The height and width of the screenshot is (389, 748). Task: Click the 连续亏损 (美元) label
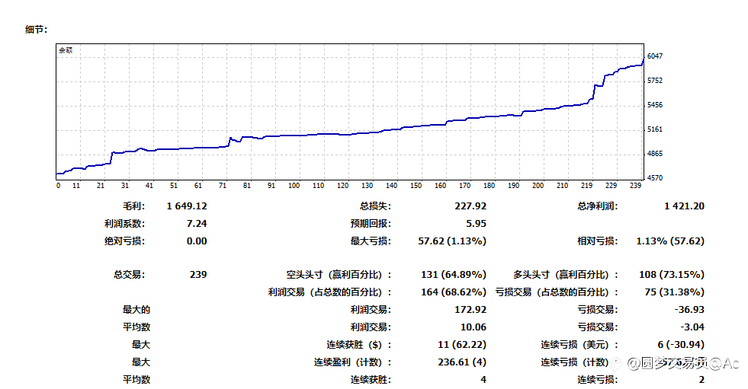tap(579, 345)
